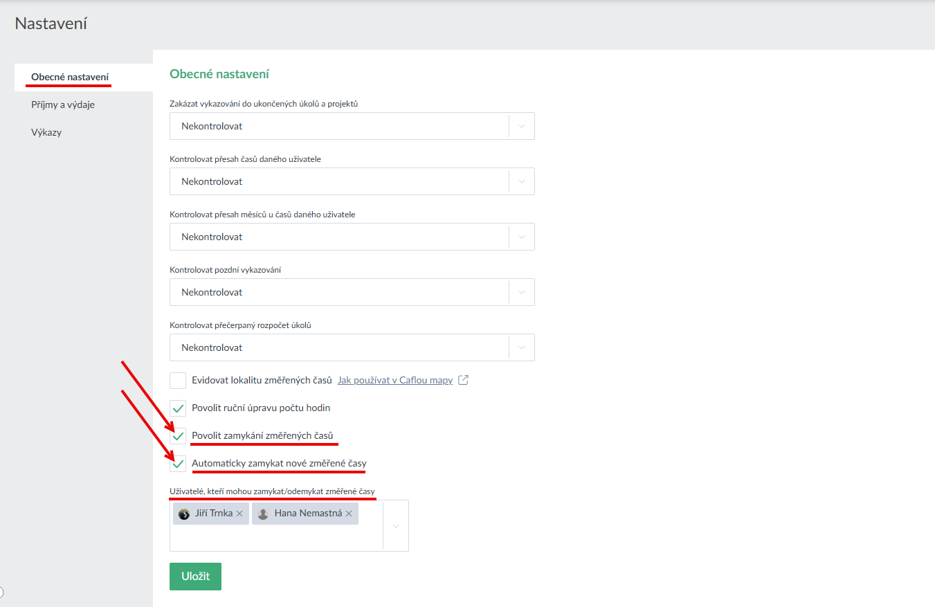Screen dimensions: 935x607
Task: Click Hana Nemastná's avatar icon
Action: tap(263, 514)
